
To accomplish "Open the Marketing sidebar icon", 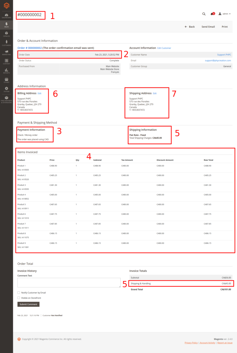I will 7,52.
